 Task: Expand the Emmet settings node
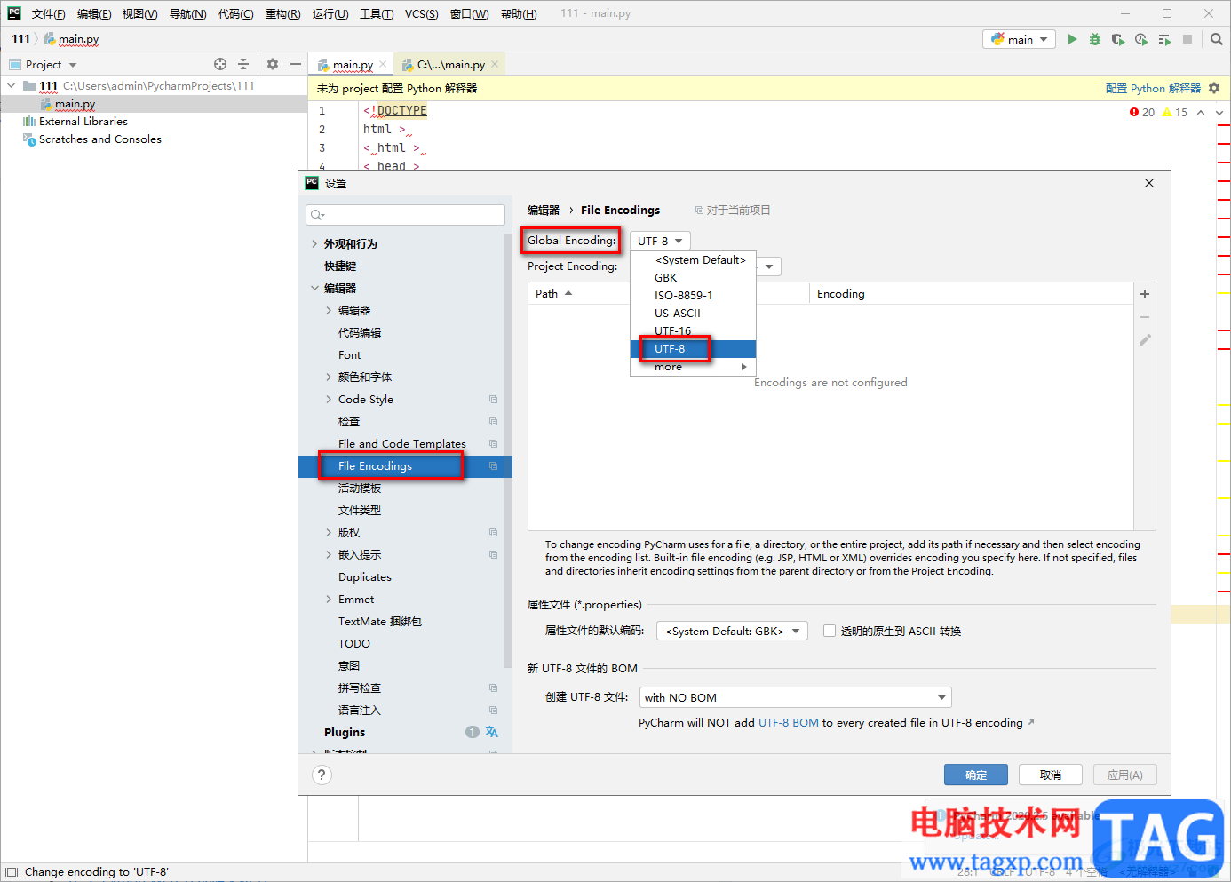329,600
